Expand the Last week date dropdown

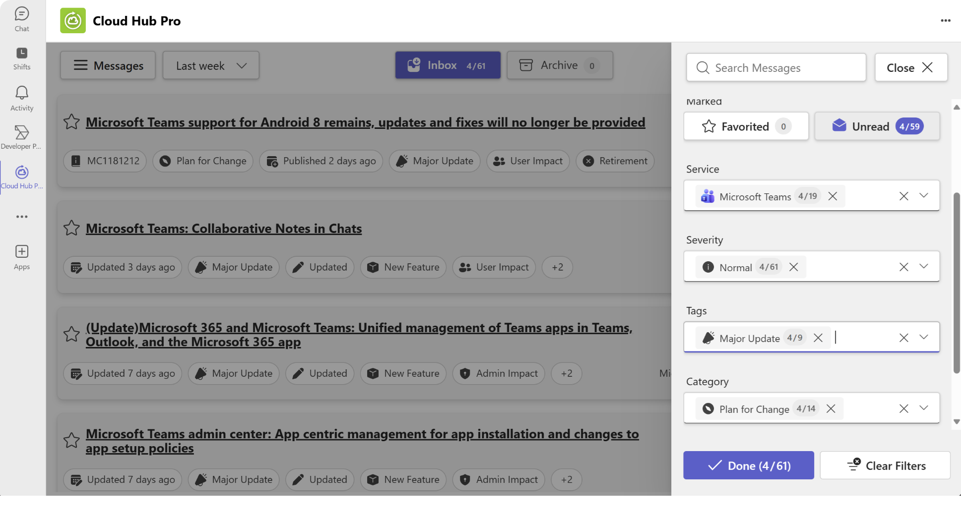[x=211, y=65]
